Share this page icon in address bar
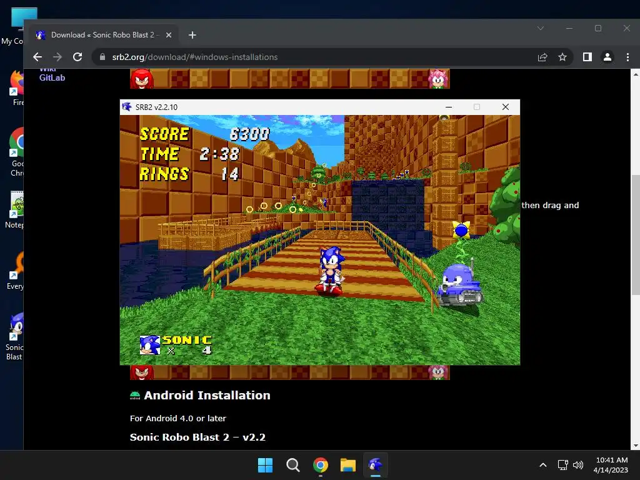The width and height of the screenshot is (640, 480). click(x=542, y=57)
